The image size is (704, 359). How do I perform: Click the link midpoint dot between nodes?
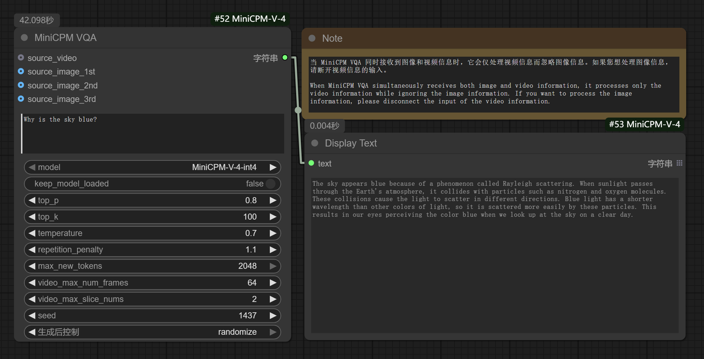click(298, 110)
